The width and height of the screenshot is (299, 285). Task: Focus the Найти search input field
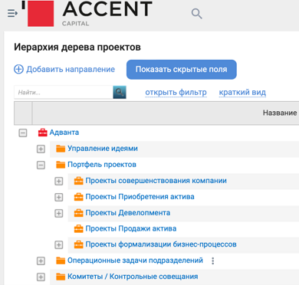64,92
